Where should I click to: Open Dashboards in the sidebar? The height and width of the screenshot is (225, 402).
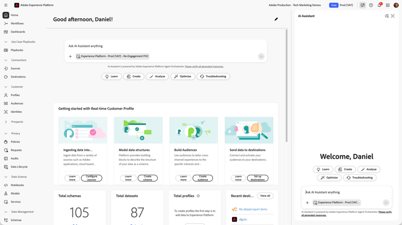18,32
